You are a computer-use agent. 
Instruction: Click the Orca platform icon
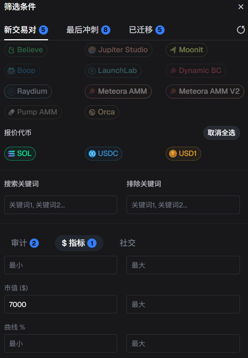102,112
